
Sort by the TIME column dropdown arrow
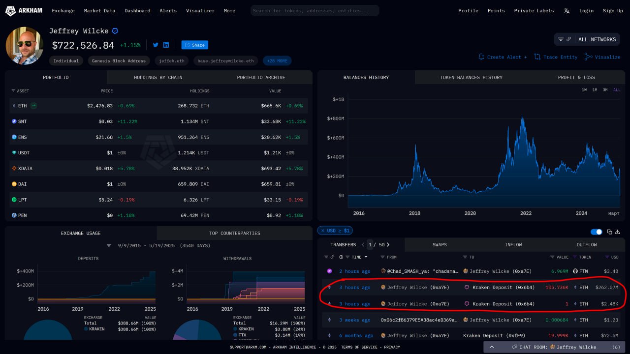point(366,257)
